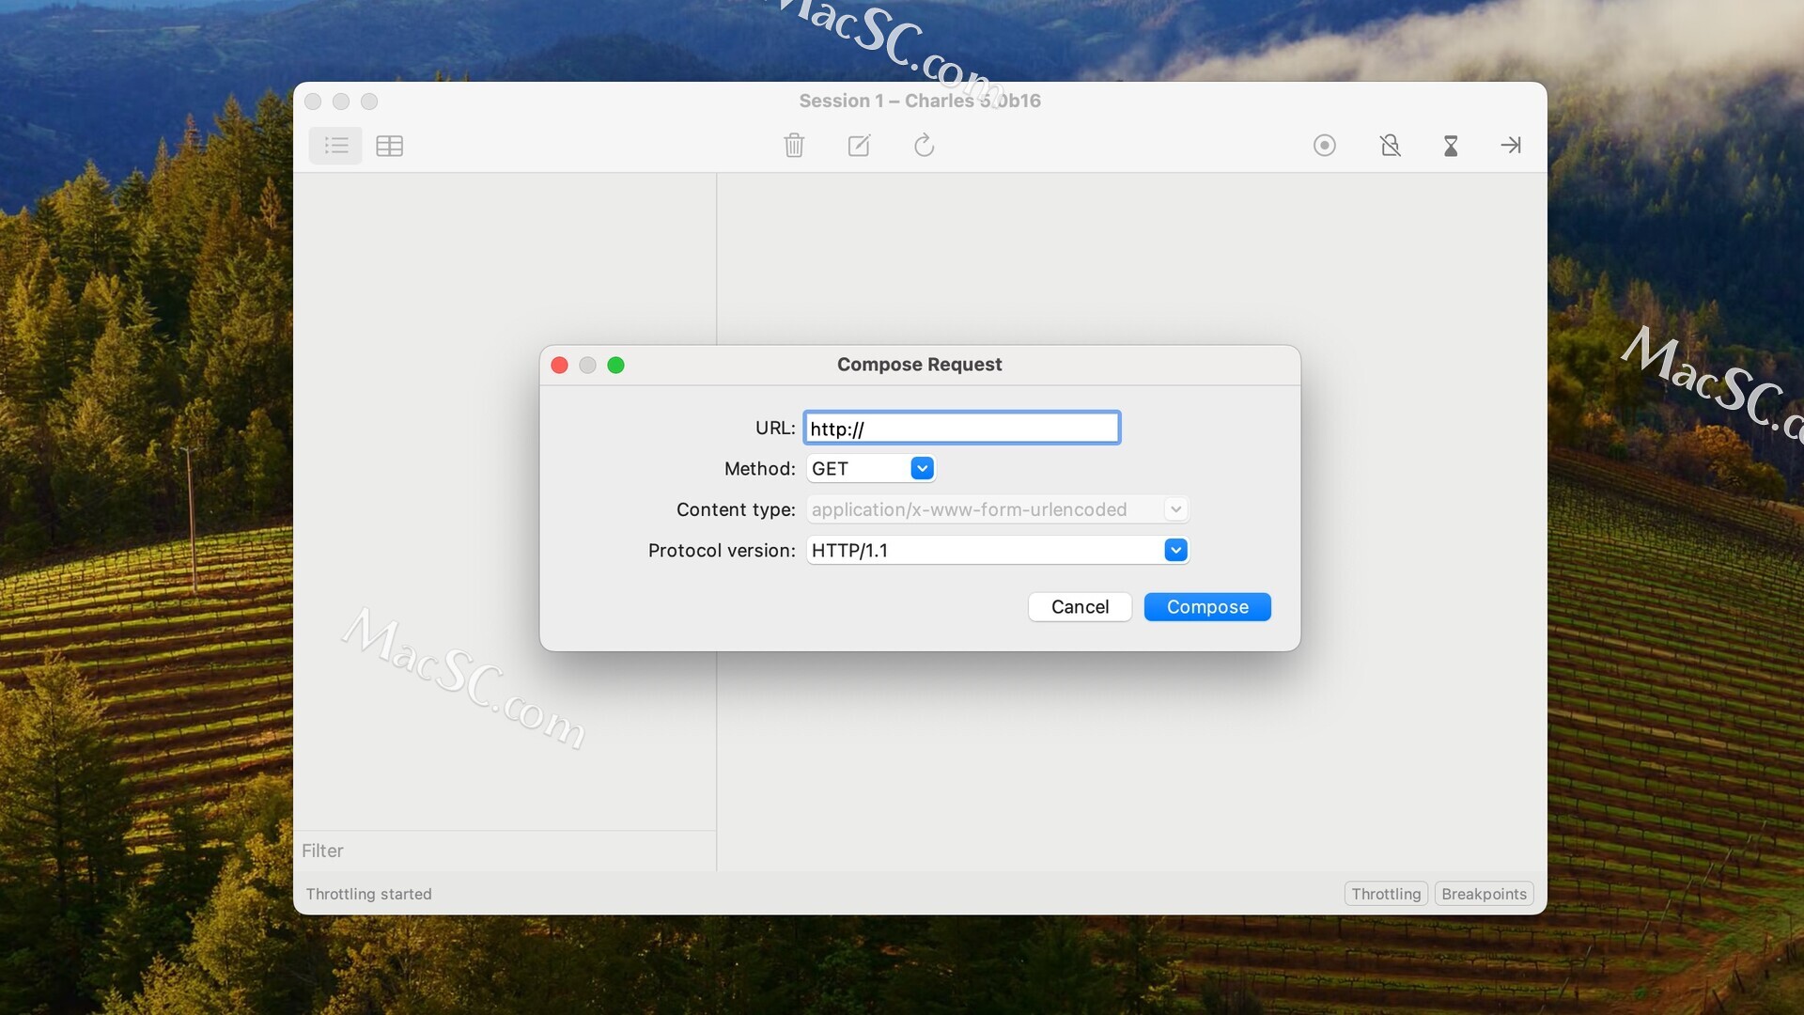Click the 'Throttling started' status text
The height and width of the screenshot is (1015, 1804).
point(368,894)
